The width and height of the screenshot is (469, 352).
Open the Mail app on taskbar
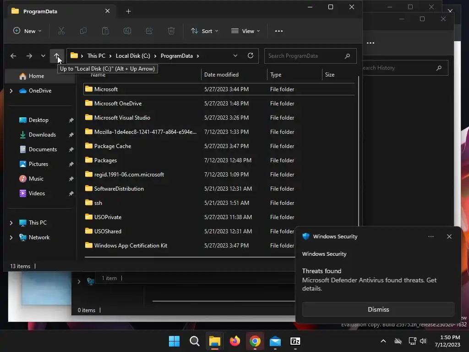275,341
